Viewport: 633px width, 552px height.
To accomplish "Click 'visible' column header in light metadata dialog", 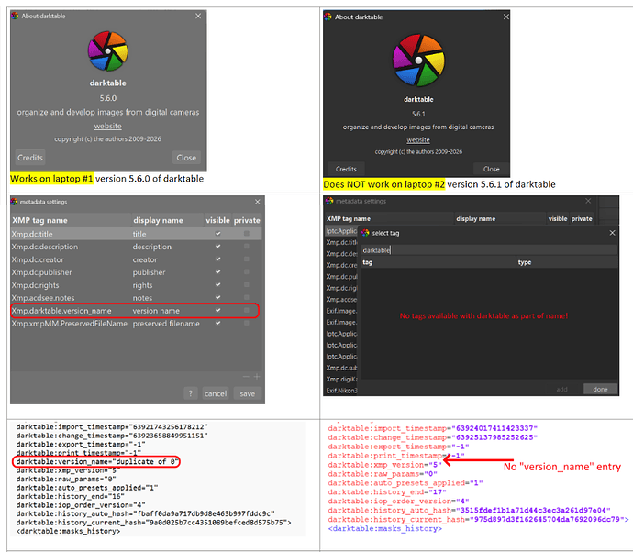I will point(217,220).
